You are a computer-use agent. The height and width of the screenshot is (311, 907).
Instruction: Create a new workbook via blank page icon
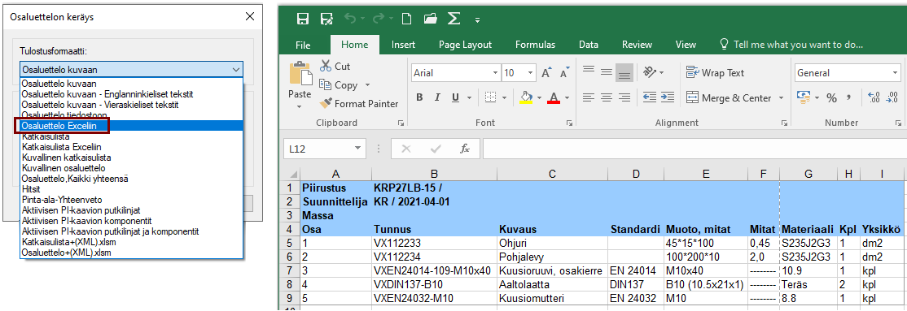[406, 19]
